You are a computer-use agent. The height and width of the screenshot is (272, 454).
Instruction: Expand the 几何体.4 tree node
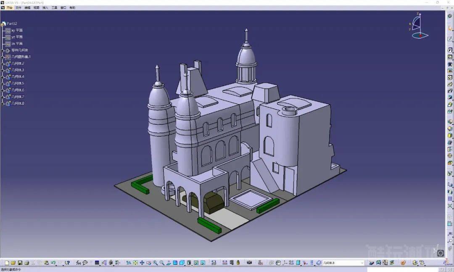coord(3,77)
